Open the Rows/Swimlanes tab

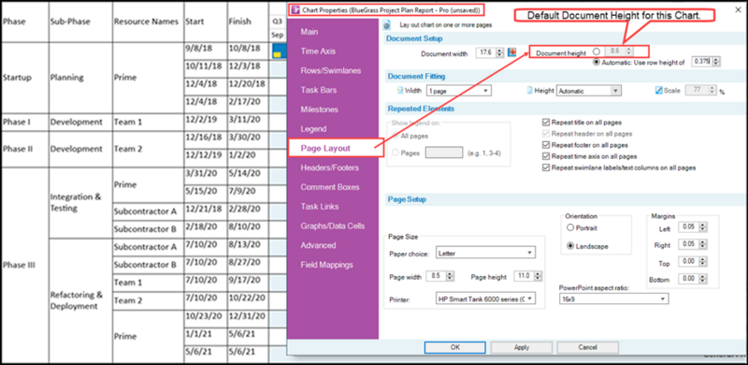[331, 71]
